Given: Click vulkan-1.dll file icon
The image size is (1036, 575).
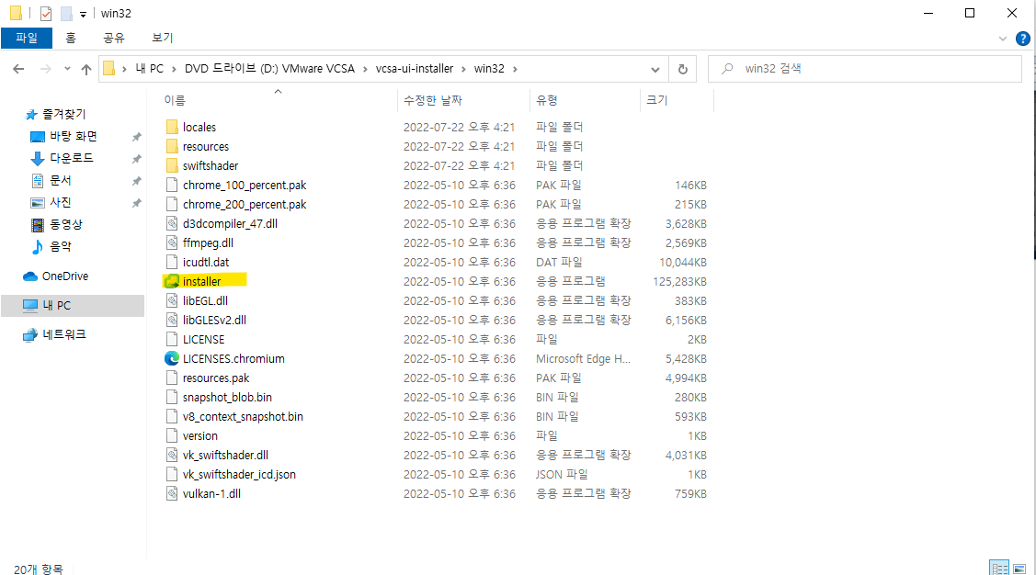Looking at the screenshot, I should 172,493.
